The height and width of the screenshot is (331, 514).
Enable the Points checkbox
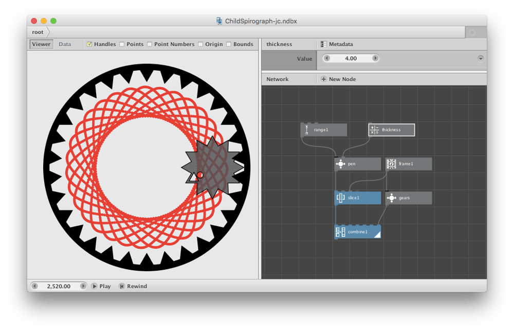pos(122,44)
